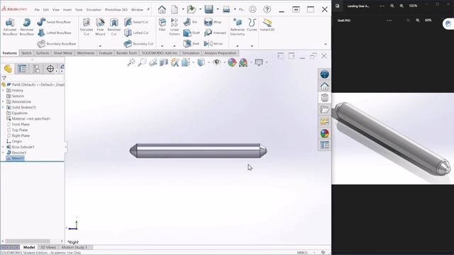Choose the Swept Boss/Base tool
This screenshot has height=255, width=454.
54,22
